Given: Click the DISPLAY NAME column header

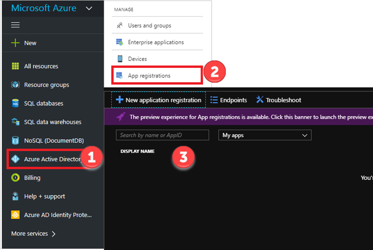Looking at the screenshot, I should tap(138, 151).
